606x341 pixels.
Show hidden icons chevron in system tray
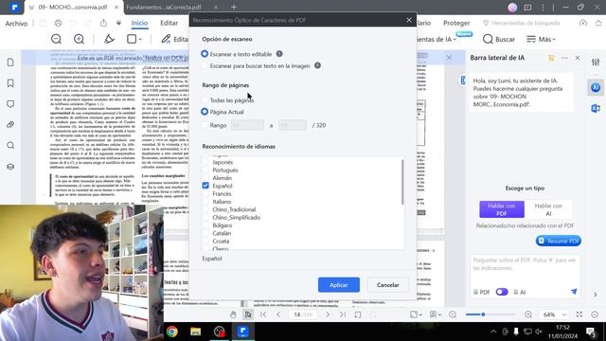pyautogui.click(x=493, y=332)
